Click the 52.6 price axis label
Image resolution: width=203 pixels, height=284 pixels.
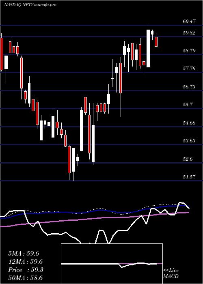coord(188,159)
